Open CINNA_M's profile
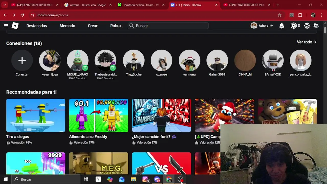The height and width of the screenshot is (184, 327). point(245,60)
